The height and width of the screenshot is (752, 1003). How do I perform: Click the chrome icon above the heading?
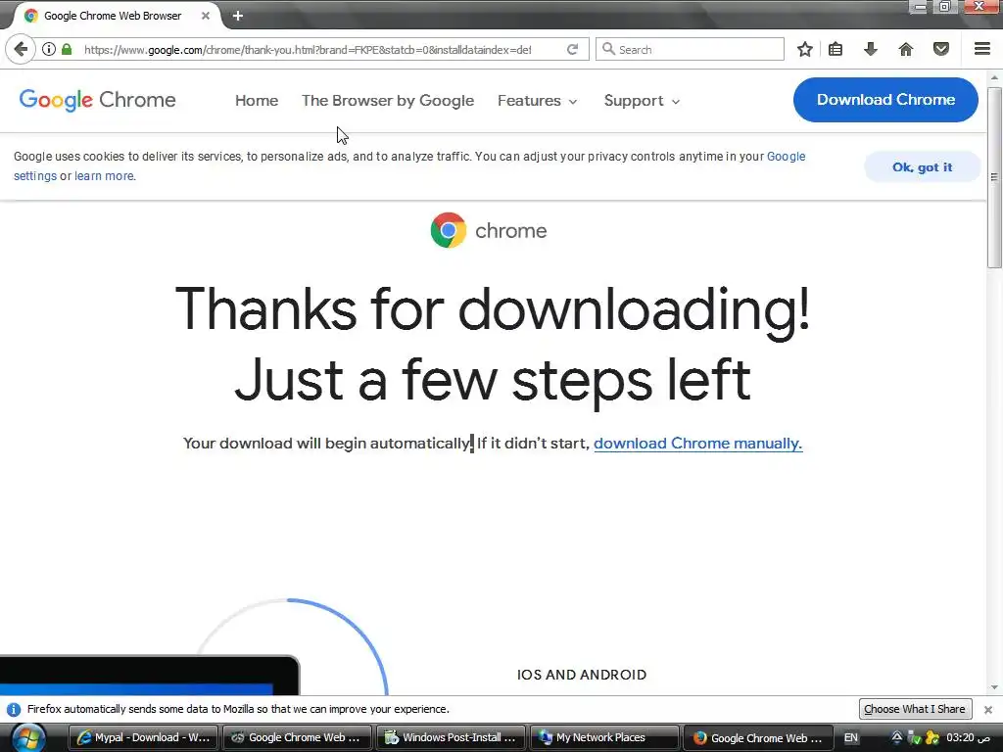click(x=449, y=230)
